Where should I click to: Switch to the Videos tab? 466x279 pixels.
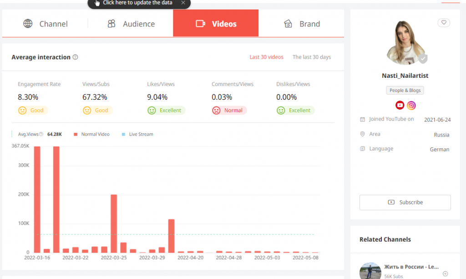pos(215,23)
